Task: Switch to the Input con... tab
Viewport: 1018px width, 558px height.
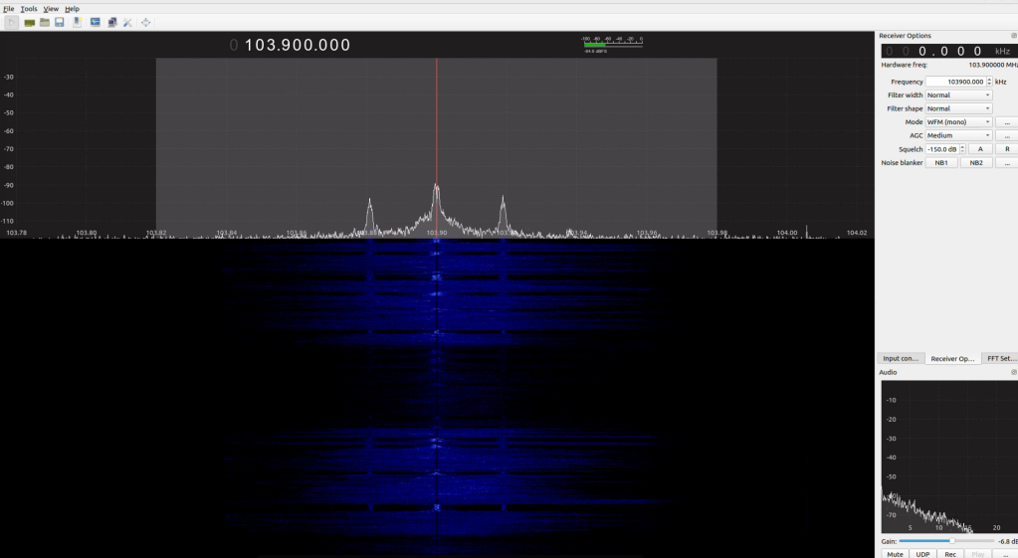Action: tap(900, 358)
